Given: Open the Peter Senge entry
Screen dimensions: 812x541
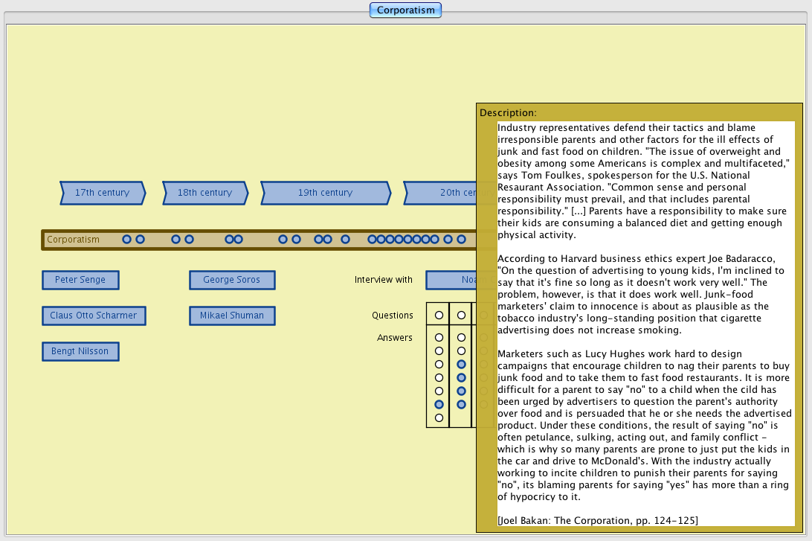Looking at the screenshot, I should (80, 280).
